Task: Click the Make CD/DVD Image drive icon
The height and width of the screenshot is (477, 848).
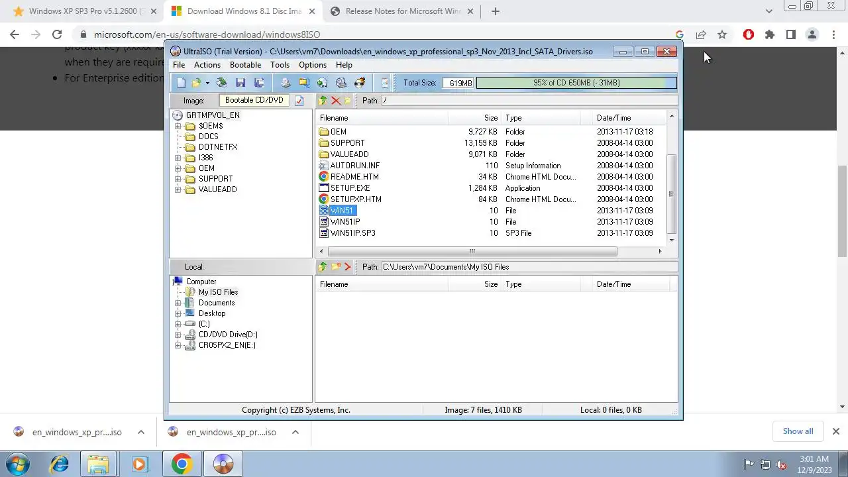Action: coord(286,83)
